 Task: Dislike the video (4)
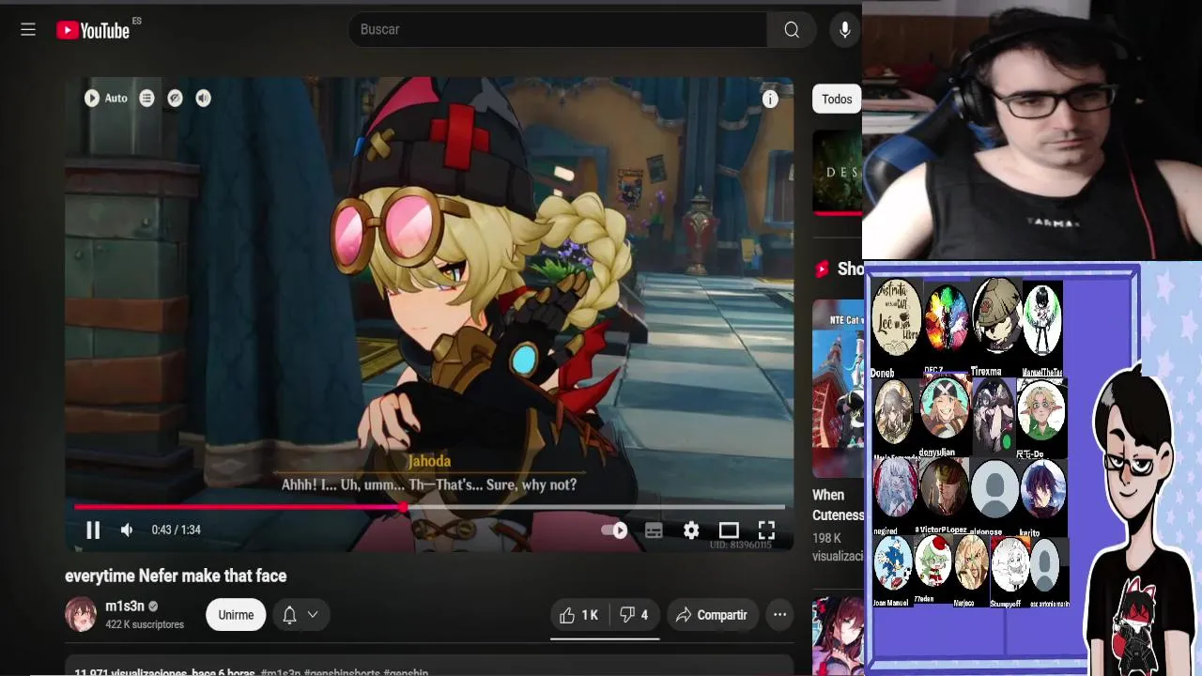pos(634,615)
